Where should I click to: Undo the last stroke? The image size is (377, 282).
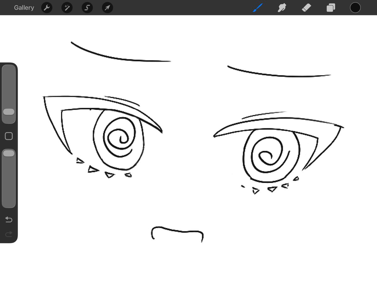pyautogui.click(x=9, y=220)
